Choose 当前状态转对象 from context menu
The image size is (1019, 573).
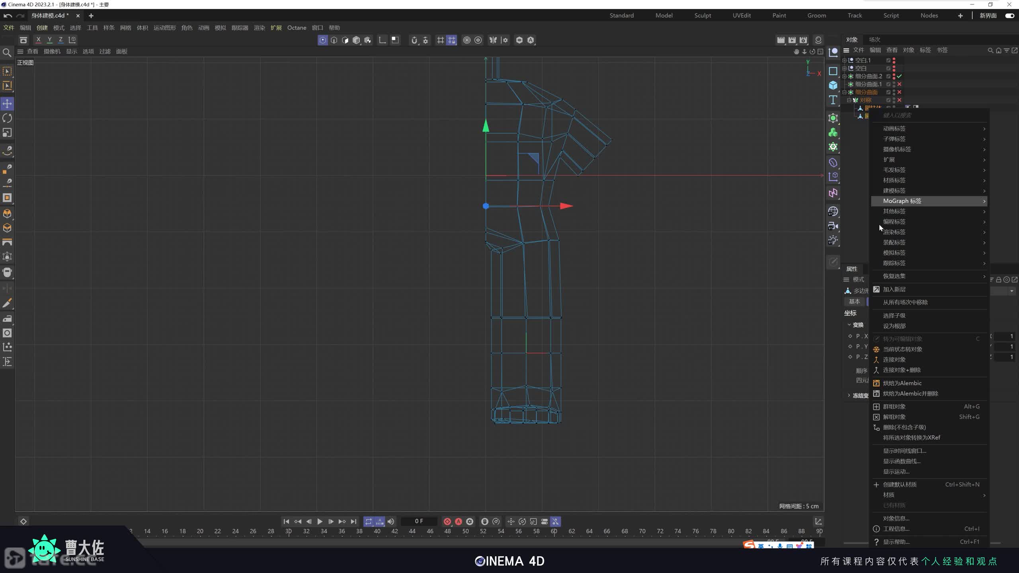coord(902,349)
